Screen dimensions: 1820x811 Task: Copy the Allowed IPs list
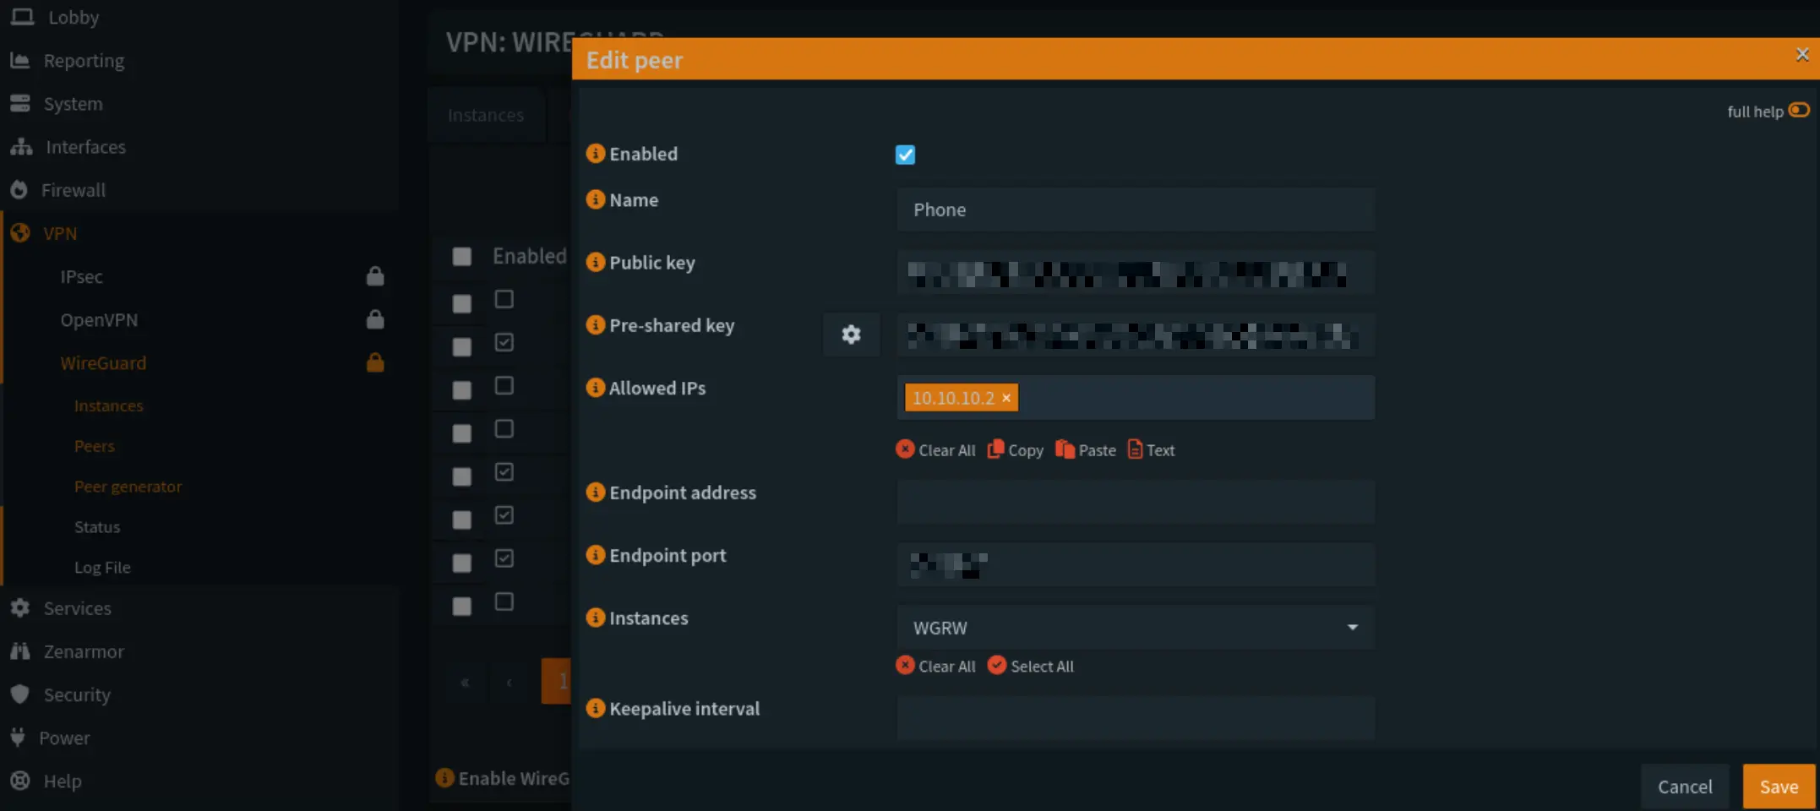(x=1016, y=449)
